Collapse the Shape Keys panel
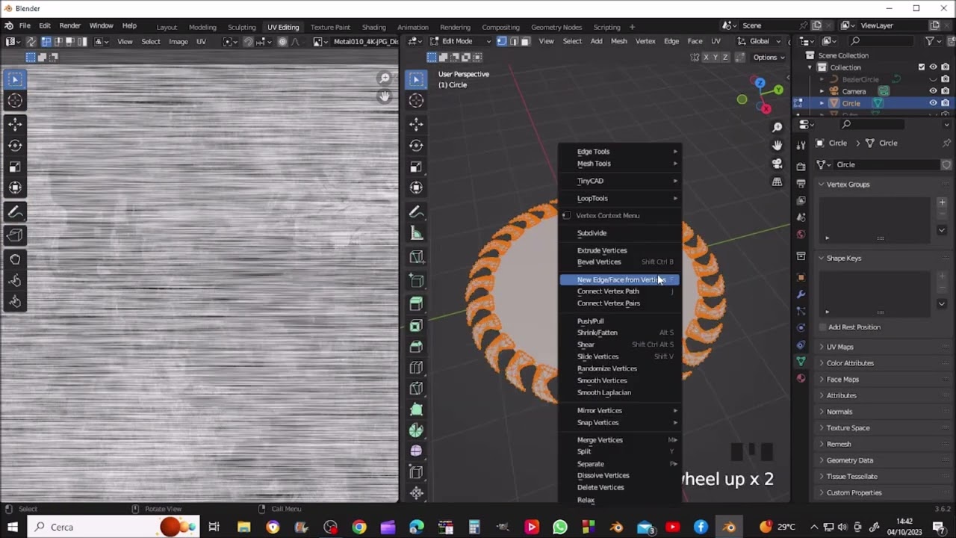The height and width of the screenshot is (538, 956). (x=843, y=259)
